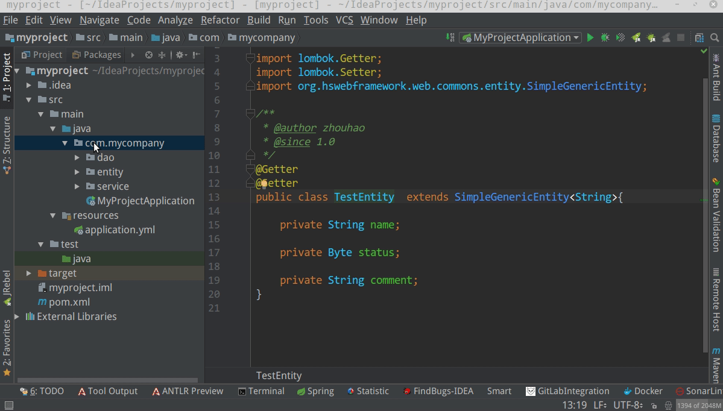Screen dimensions: 723x411
Task: Open the Build menu
Action: click(259, 20)
